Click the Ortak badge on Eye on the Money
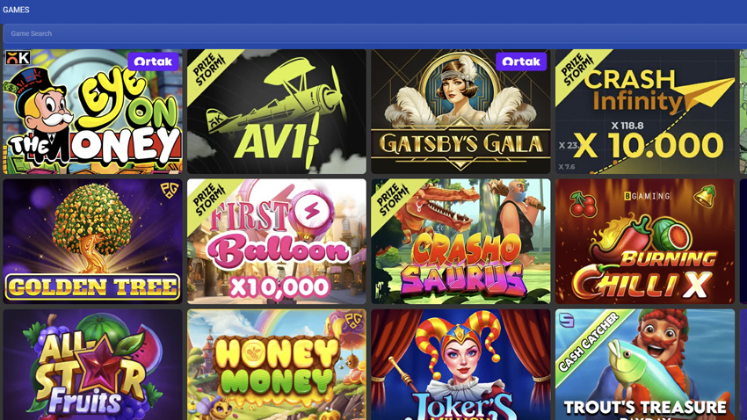 pos(154,62)
